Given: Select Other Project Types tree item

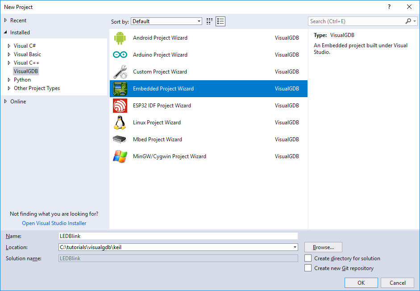Looking at the screenshot, I should (37, 88).
